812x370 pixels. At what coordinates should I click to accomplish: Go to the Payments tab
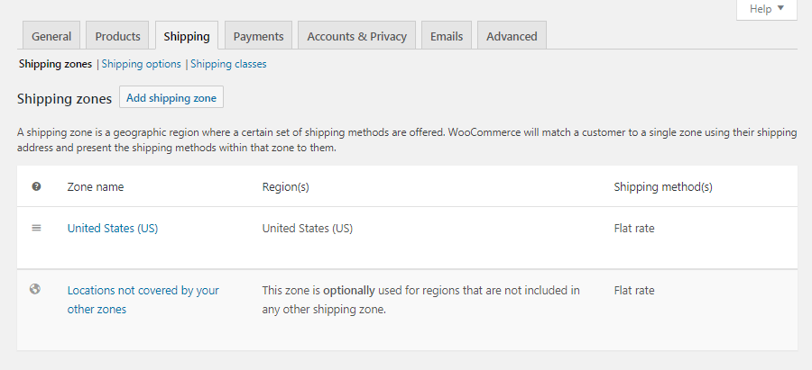pos(258,36)
